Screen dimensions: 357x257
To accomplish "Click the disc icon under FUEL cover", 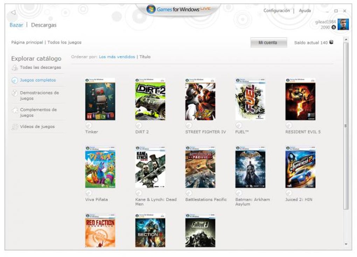I will [239, 125].
